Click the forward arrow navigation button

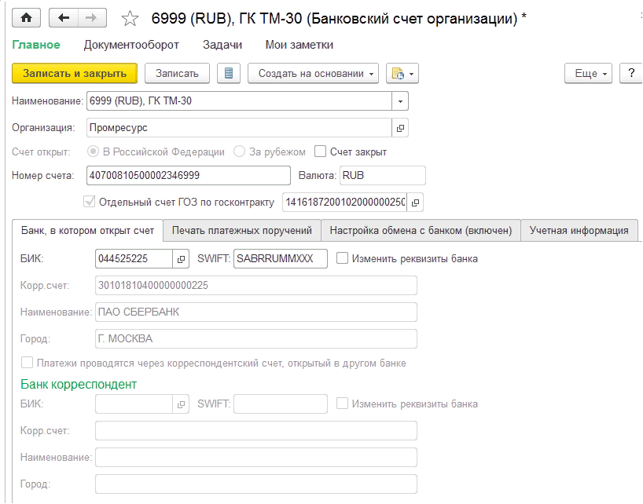[91, 17]
